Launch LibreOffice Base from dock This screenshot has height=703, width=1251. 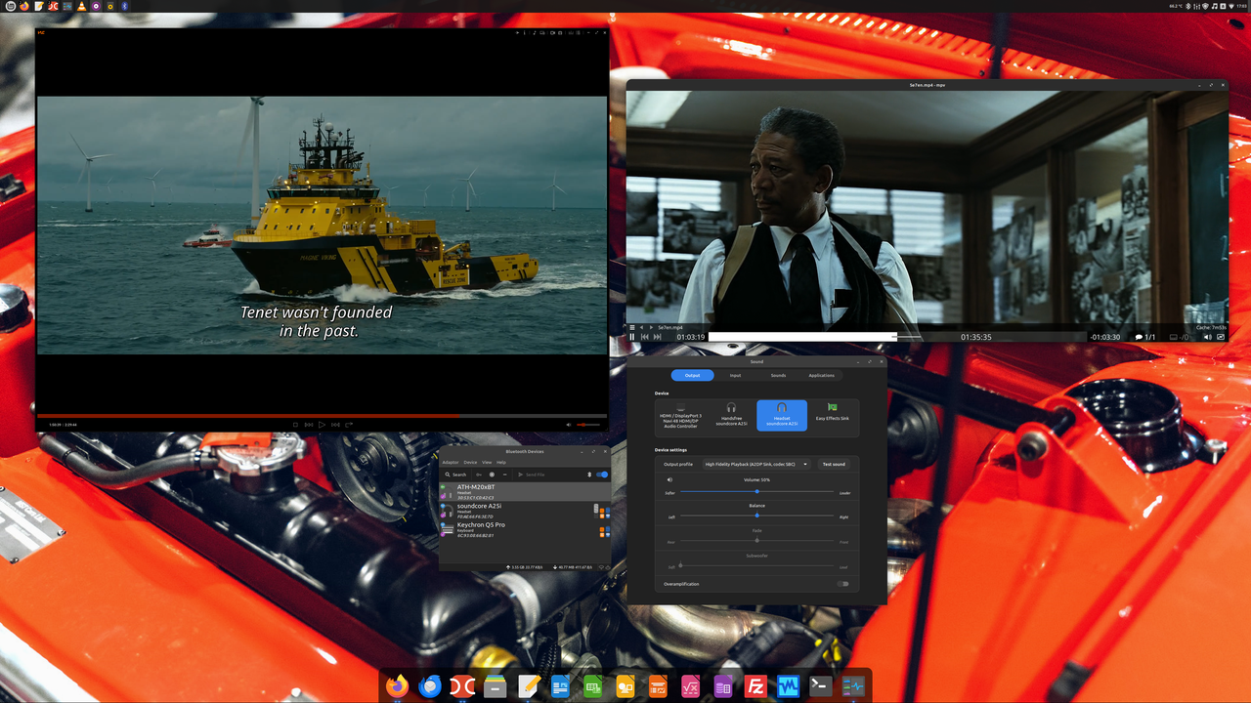click(723, 686)
